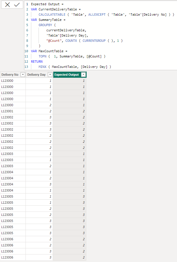Click [@Count] in the TOPN line
This screenshot has height=262, width=177.
coord(94,56)
